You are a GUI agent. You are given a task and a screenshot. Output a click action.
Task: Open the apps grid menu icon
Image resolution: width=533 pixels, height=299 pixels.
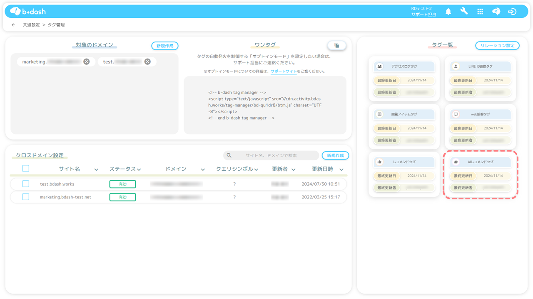480,12
